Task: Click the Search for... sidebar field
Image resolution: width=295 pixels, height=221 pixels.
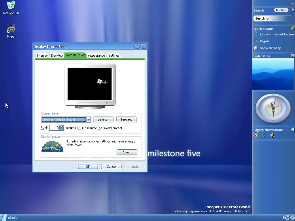Action: pos(273,18)
